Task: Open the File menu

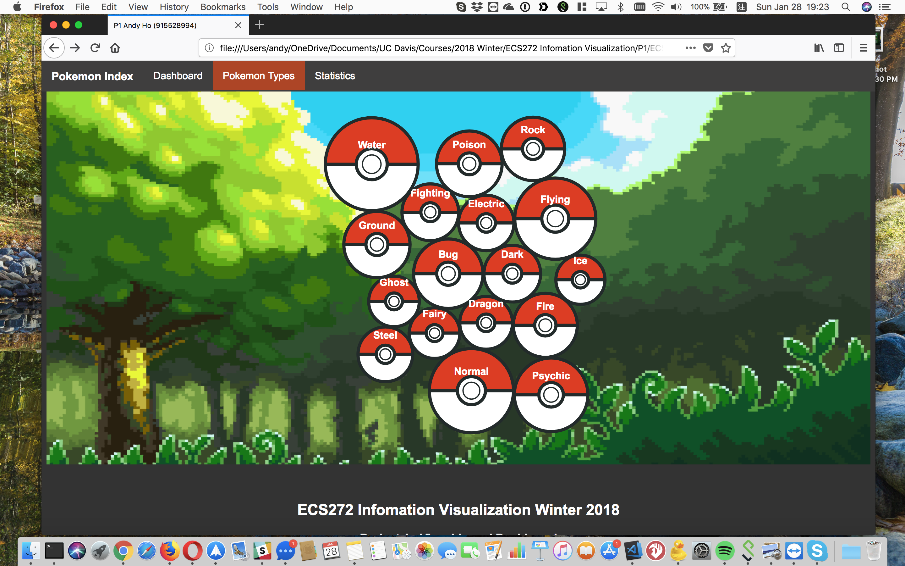Action: coord(82,7)
